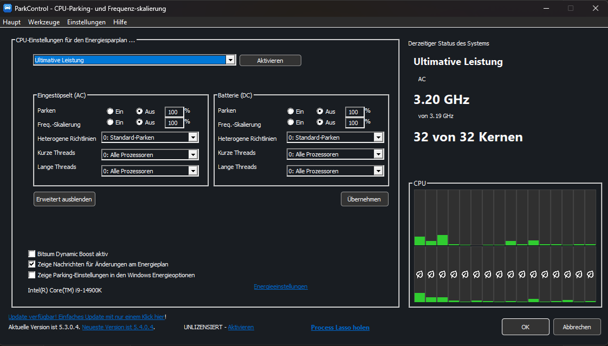Click the Batterie Parken percent field
Screen dimensions: 608x346
pyautogui.click(x=354, y=112)
